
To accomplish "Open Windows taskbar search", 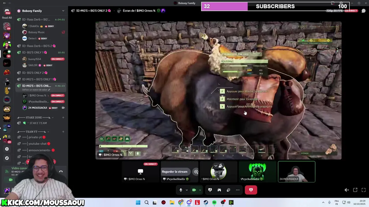I will pos(146,202).
